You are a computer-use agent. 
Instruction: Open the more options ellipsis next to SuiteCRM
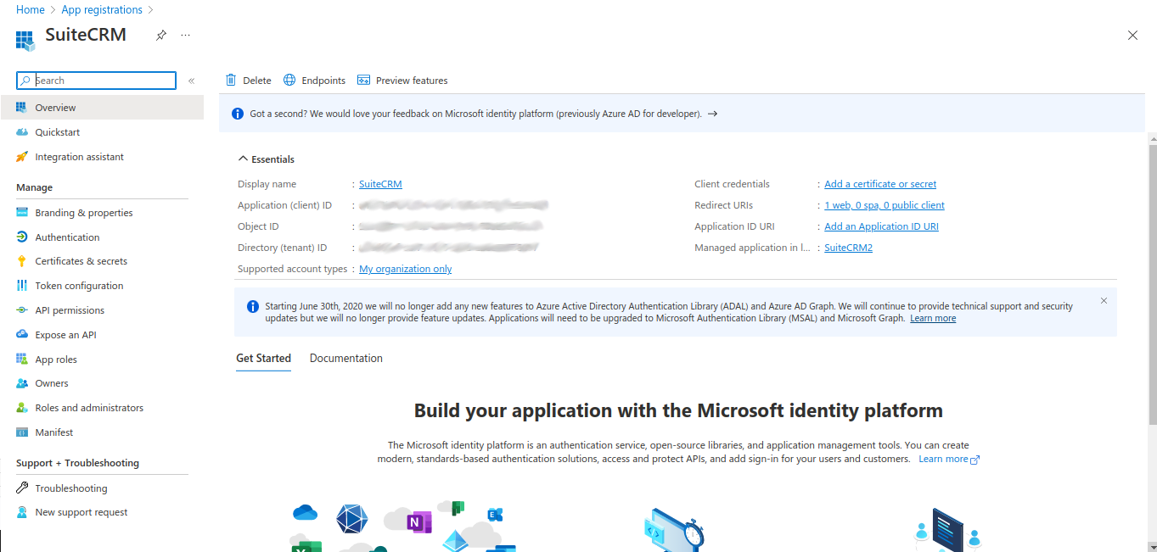[184, 36]
